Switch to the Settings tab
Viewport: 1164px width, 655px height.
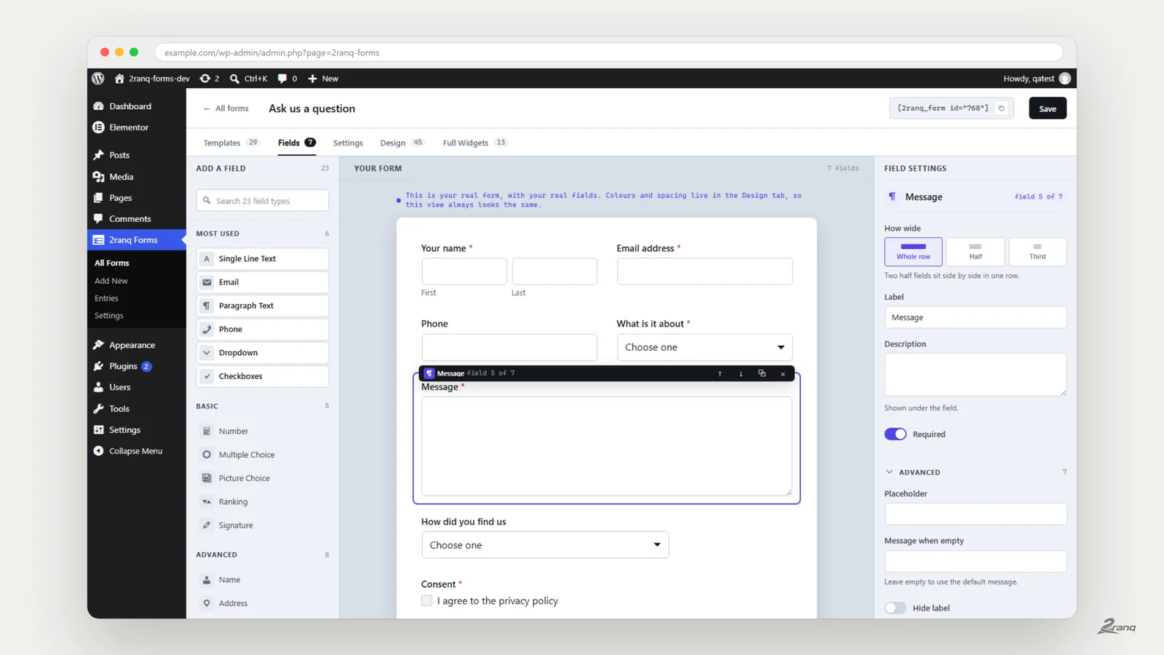tap(348, 143)
